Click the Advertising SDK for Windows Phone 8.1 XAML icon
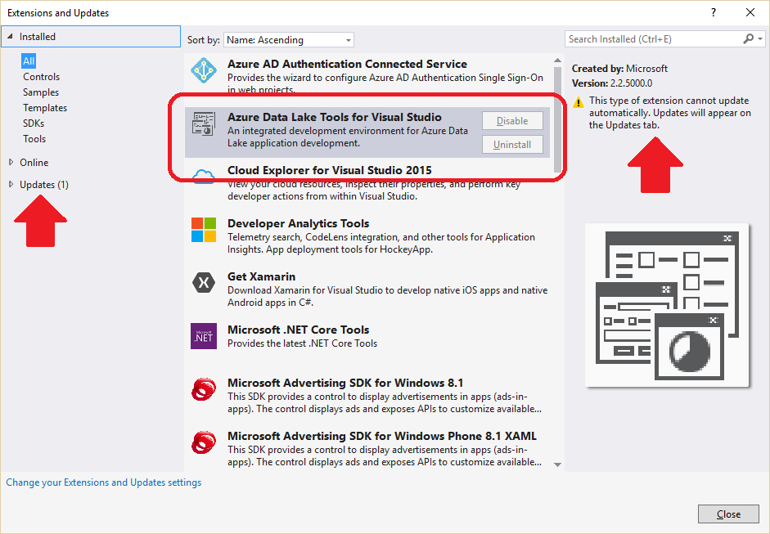Viewport: 770px width, 534px height. [x=204, y=442]
